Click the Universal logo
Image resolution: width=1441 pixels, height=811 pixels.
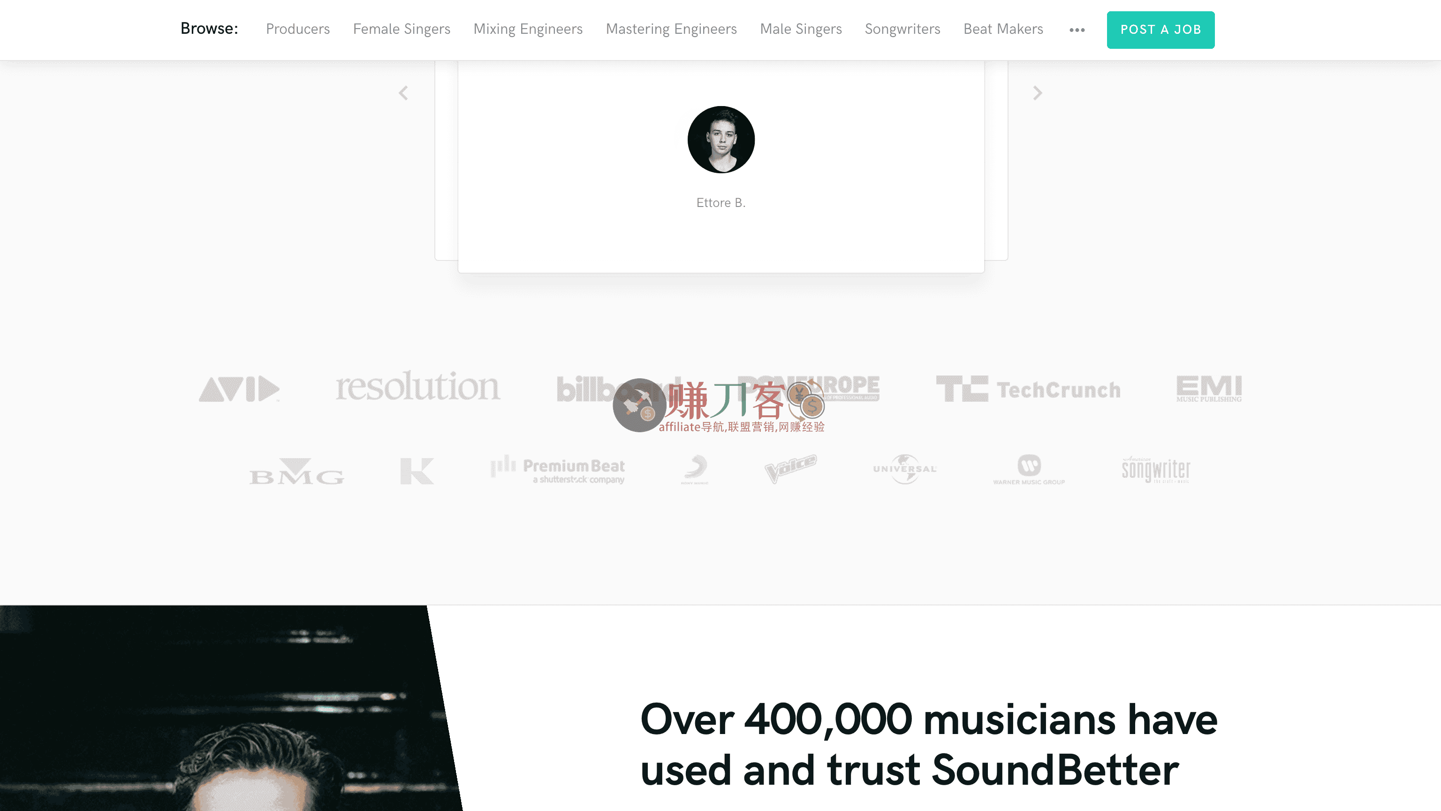pos(904,469)
